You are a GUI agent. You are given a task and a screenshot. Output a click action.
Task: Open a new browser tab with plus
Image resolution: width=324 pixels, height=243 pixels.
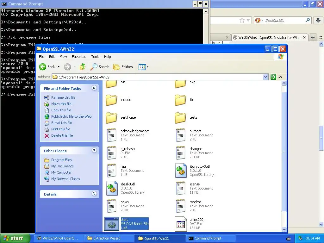coord(313,37)
